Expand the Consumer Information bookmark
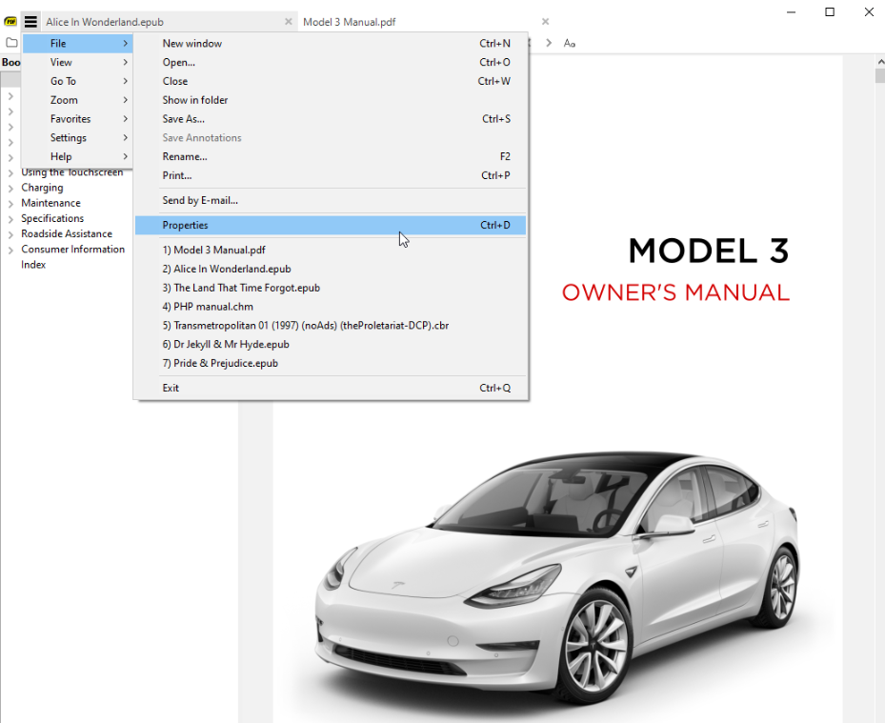Image resolution: width=885 pixels, height=723 pixels. pyautogui.click(x=10, y=250)
